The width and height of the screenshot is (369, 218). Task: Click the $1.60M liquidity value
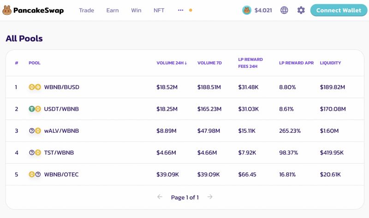tap(329, 131)
